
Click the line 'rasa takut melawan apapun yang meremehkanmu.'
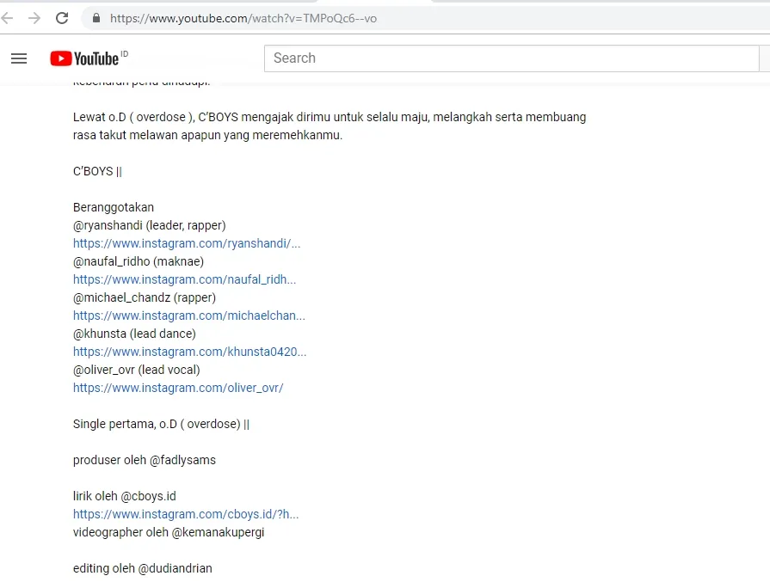point(207,136)
